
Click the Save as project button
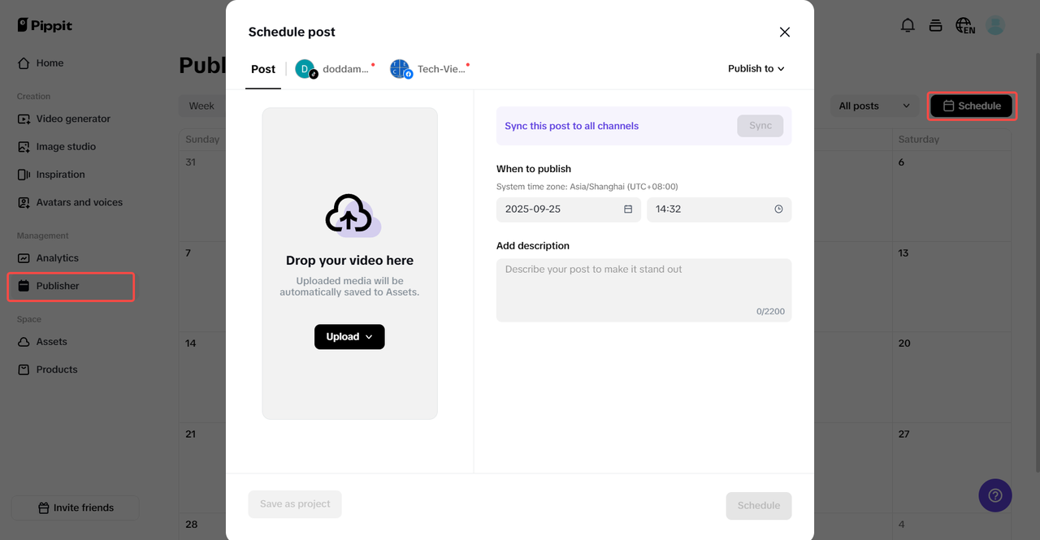point(294,503)
